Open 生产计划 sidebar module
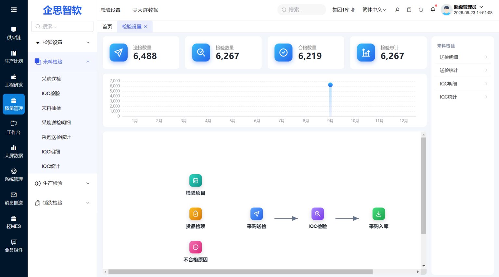This screenshot has width=499, height=277. [x=14, y=57]
